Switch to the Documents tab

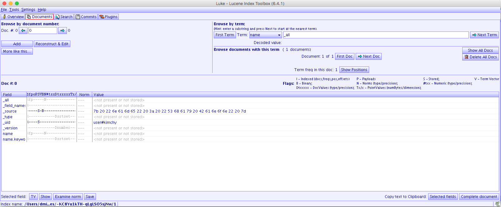[x=39, y=17]
